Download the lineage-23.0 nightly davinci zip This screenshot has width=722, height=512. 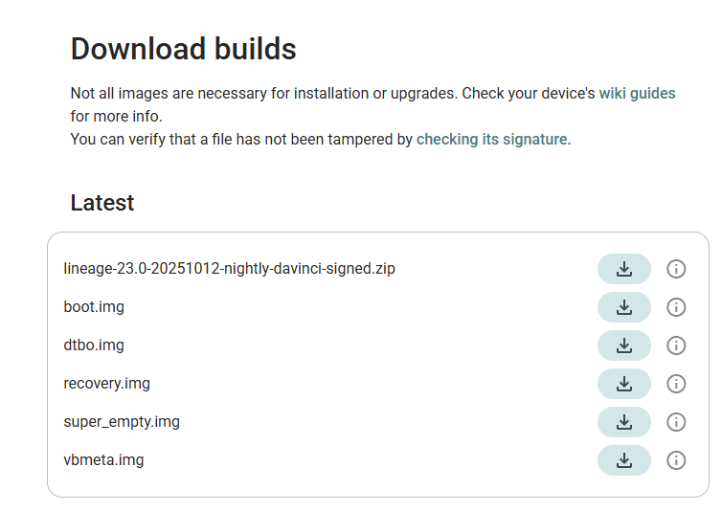(x=623, y=269)
